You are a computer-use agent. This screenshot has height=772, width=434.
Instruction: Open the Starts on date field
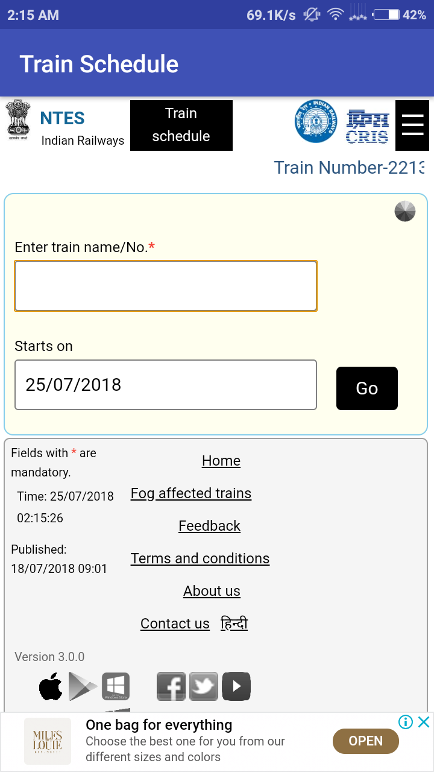(x=166, y=385)
